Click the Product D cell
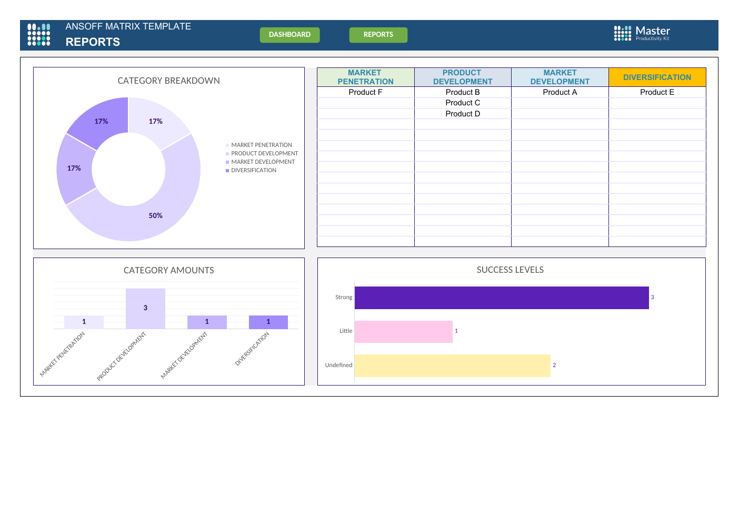739x523 pixels. 463,114
